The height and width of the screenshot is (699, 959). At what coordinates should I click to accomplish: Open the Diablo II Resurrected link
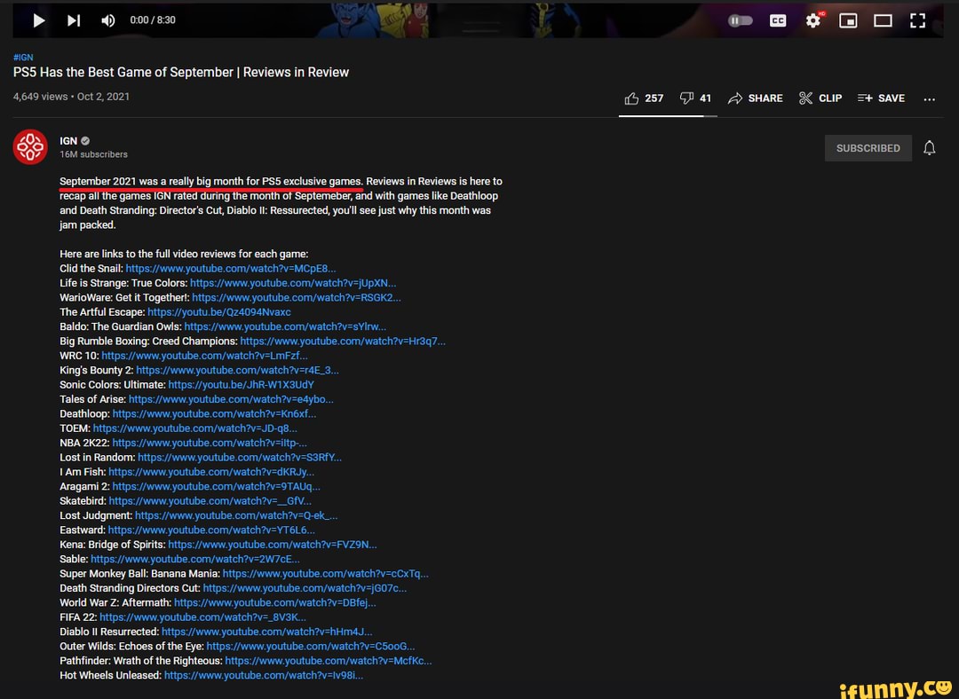267,632
